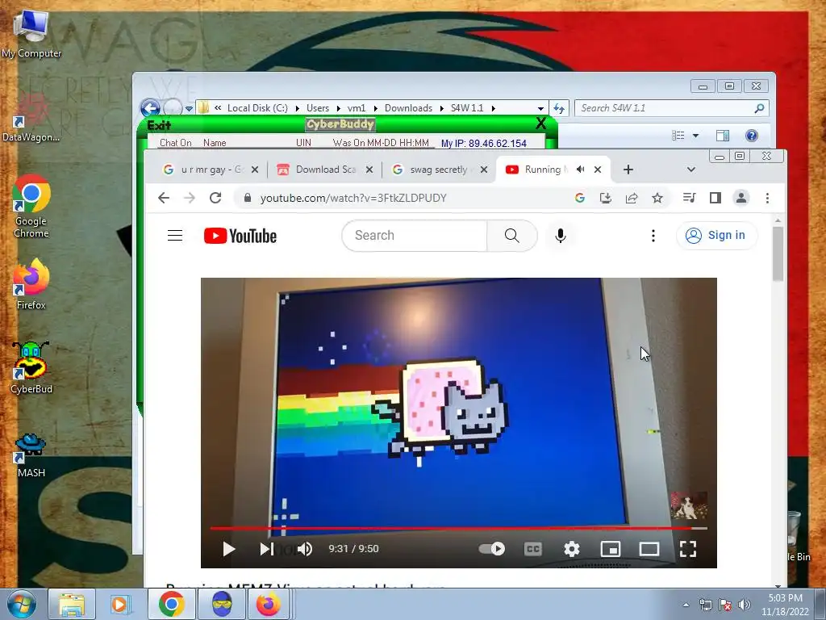Image resolution: width=826 pixels, height=620 pixels.
Task: Open Chrome media control icon
Action: 689,198
